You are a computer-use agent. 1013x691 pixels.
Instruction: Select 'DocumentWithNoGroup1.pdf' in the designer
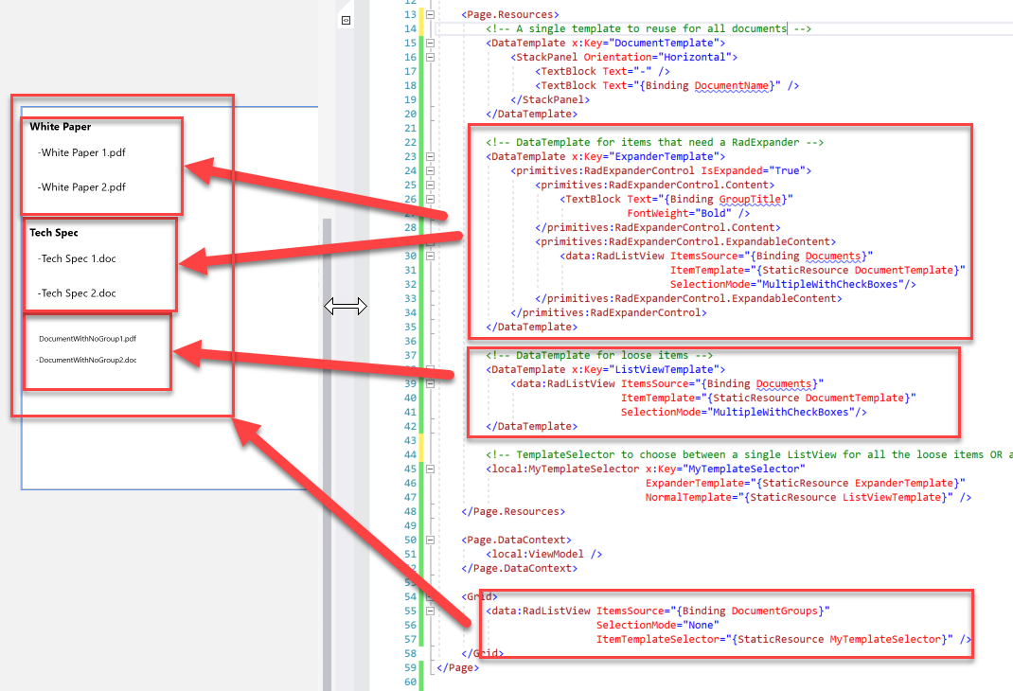87,338
